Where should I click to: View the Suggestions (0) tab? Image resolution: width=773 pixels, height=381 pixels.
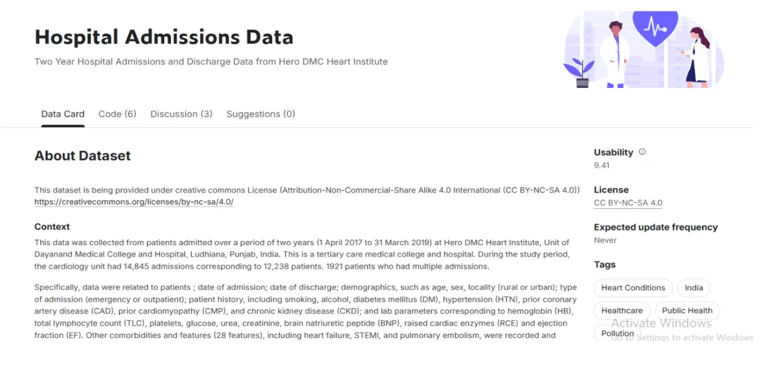click(x=260, y=114)
